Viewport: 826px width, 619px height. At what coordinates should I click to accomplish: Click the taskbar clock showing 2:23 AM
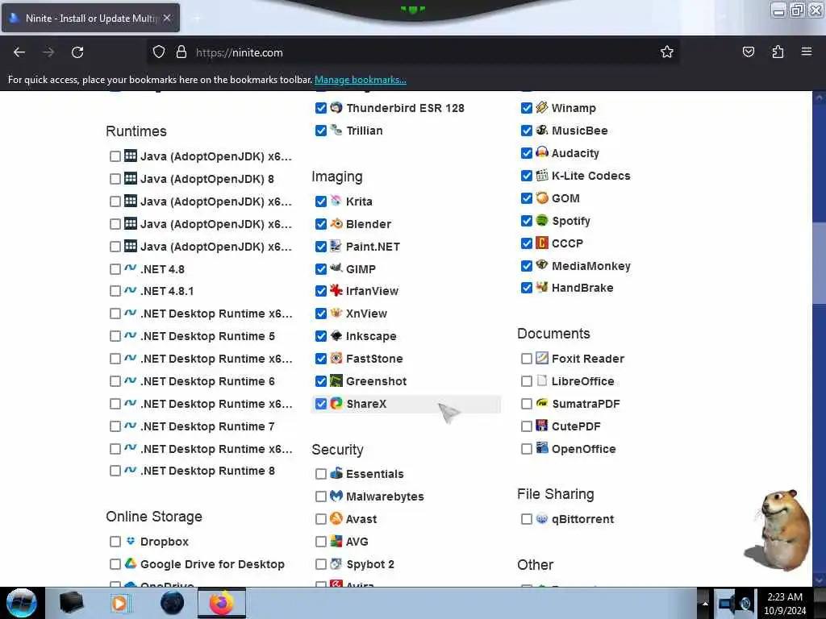click(x=785, y=603)
